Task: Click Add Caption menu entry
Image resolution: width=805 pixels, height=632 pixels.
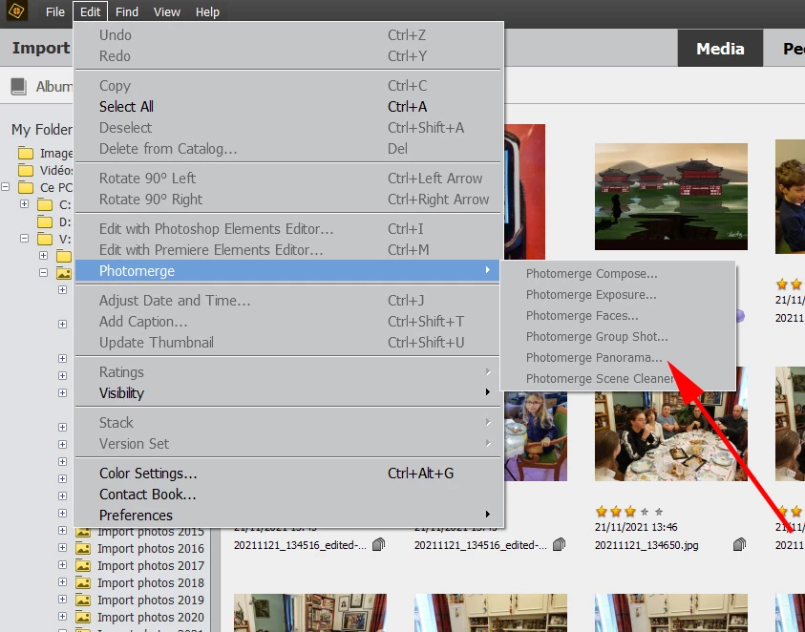Action: pyautogui.click(x=288, y=322)
